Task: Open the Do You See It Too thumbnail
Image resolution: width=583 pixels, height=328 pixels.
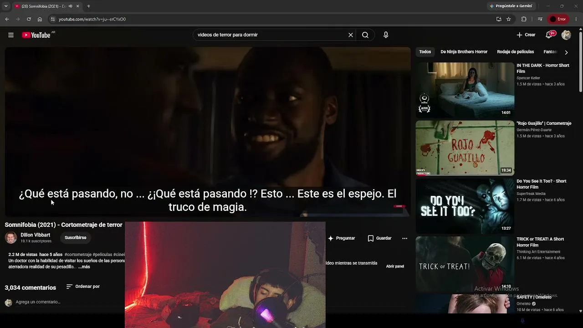Action: click(465, 205)
